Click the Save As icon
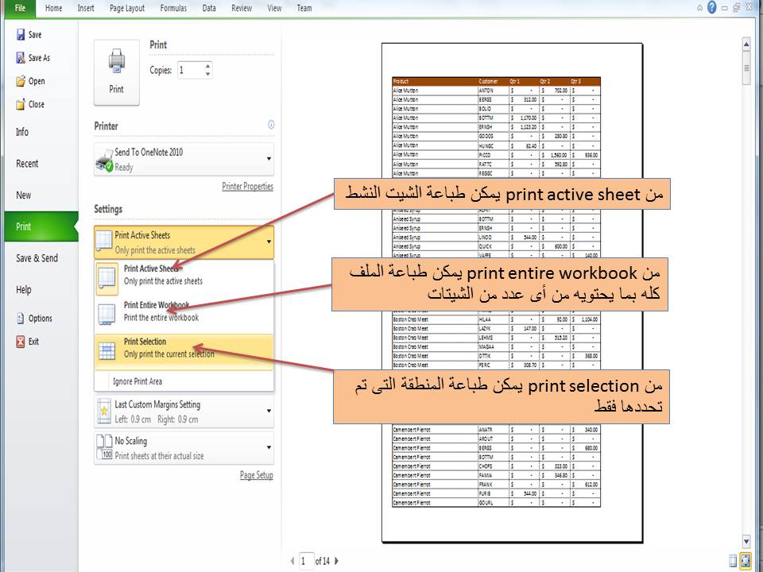 click(21, 58)
